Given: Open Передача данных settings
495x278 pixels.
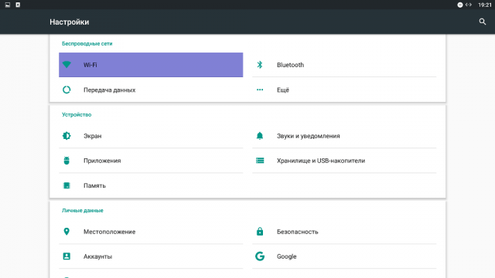Looking at the screenshot, I should pyautogui.click(x=151, y=90).
